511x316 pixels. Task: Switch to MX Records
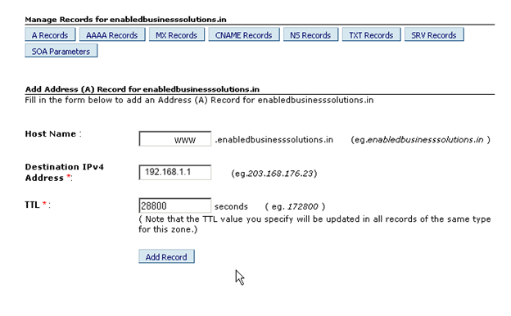point(176,35)
